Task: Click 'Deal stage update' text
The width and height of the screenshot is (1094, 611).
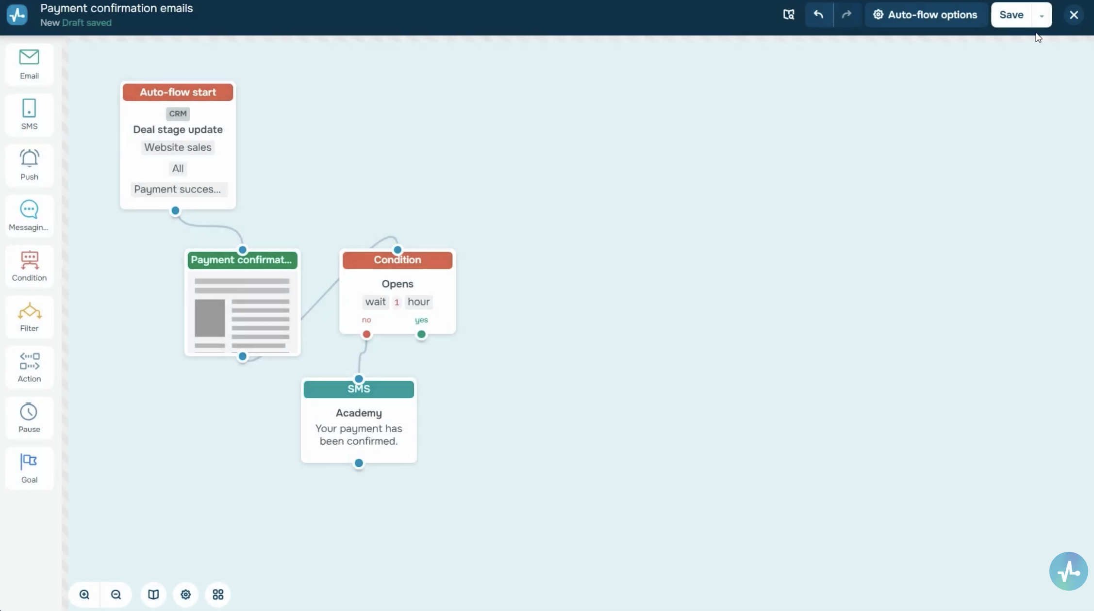Action: click(178, 129)
